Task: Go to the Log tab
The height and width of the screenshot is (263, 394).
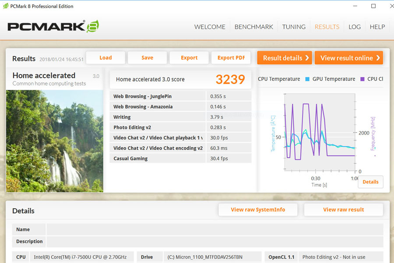Action: point(355,27)
